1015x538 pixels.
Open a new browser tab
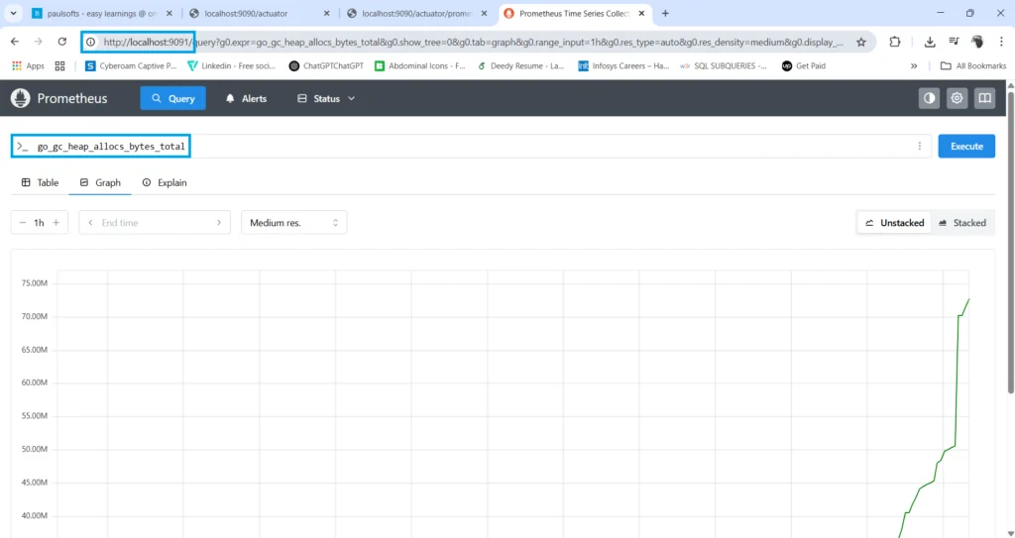tap(665, 14)
